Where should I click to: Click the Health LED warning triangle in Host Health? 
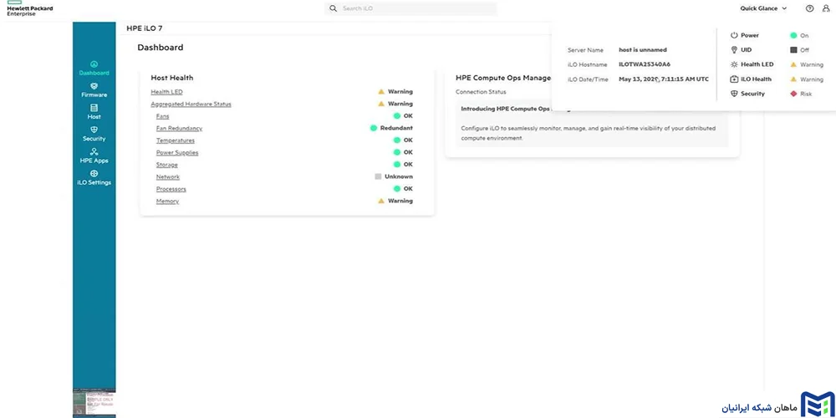(381, 92)
